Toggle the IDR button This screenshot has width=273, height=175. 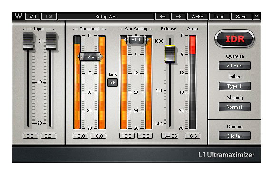[235, 39]
